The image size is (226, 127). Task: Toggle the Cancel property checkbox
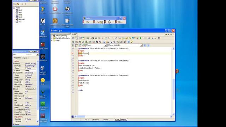click(26, 68)
